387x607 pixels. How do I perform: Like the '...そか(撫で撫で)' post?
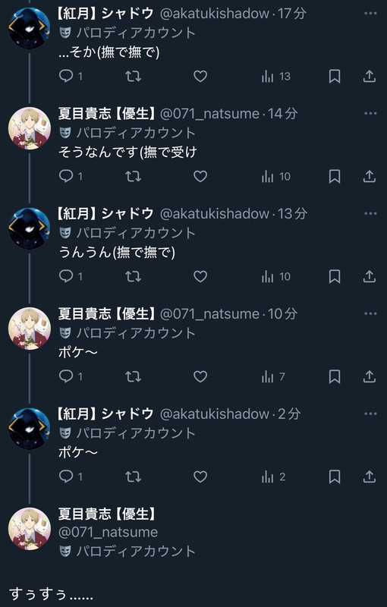pyautogui.click(x=200, y=77)
